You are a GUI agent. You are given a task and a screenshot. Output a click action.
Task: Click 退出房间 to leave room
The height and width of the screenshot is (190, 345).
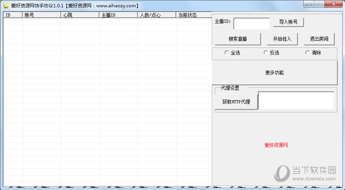(319, 39)
